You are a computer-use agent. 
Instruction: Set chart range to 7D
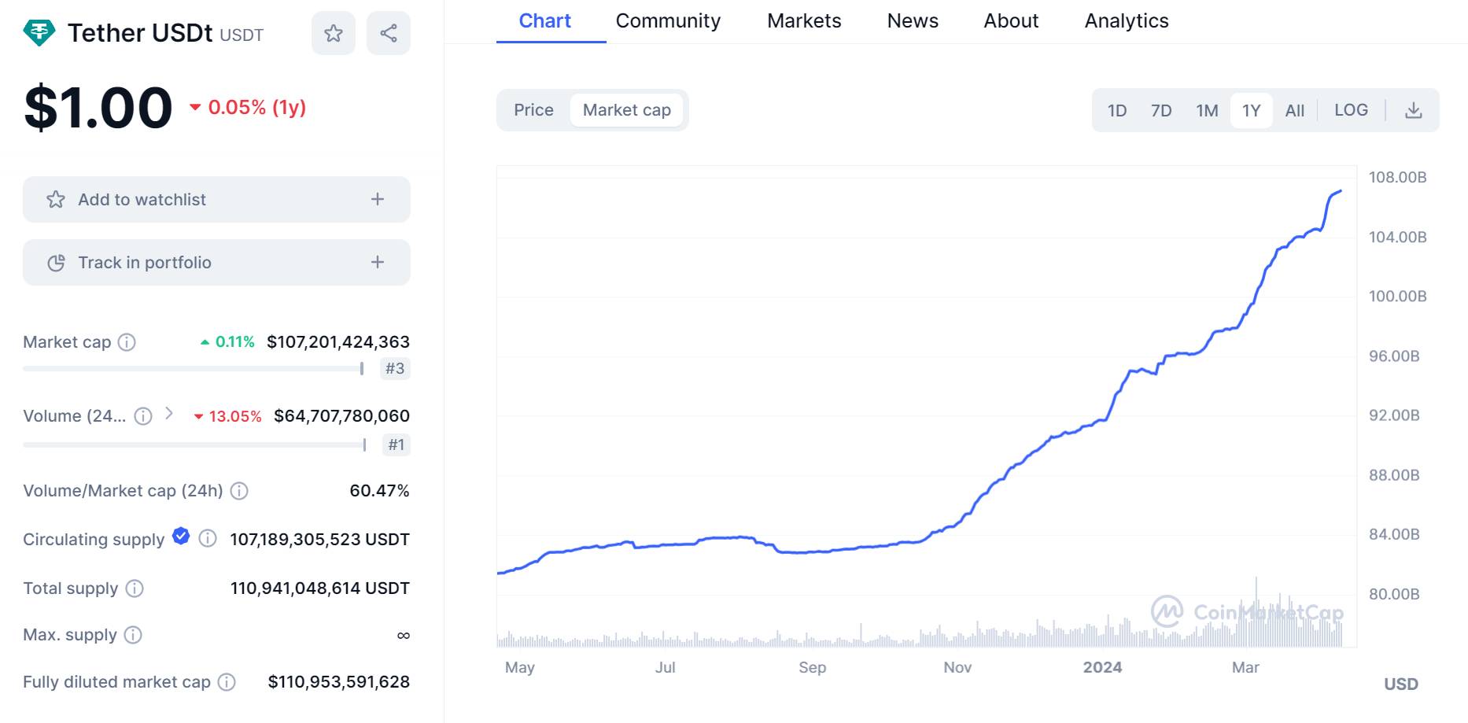point(1161,110)
